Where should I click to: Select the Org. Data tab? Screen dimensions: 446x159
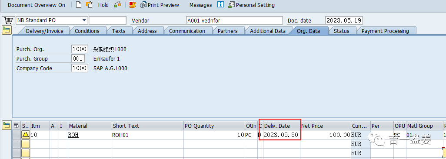point(308,31)
